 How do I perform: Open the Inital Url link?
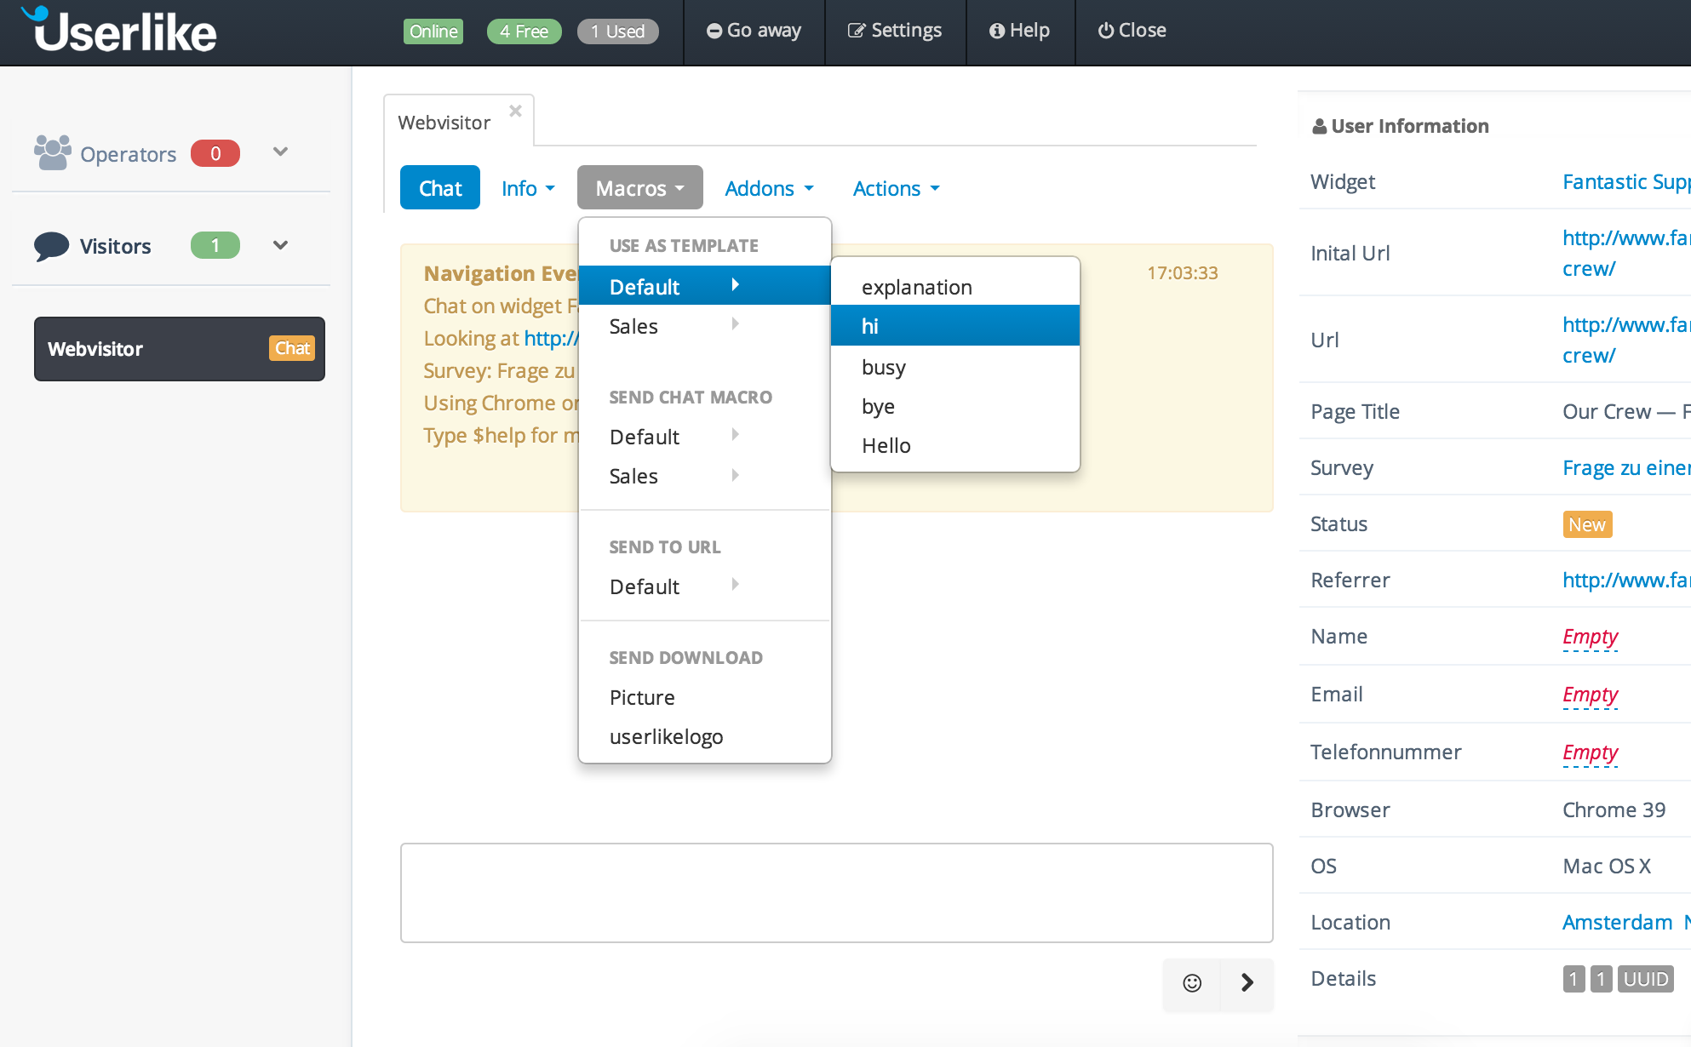click(x=1626, y=253)
